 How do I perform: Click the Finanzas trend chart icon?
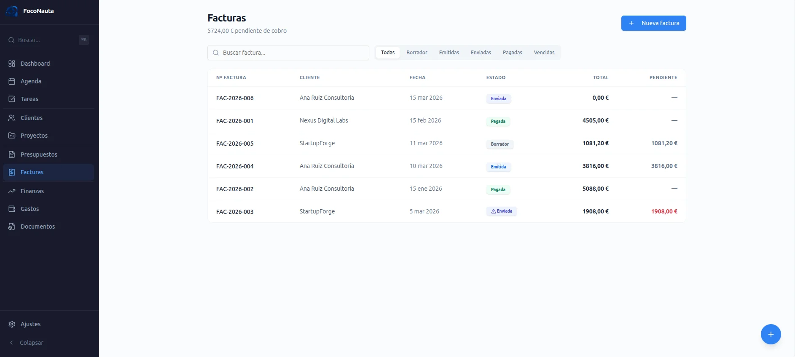[12, 191]
